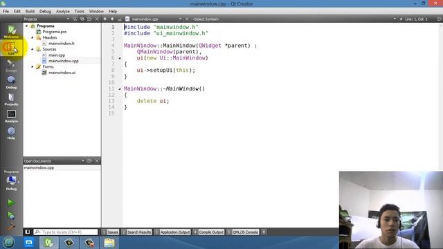Viewport: 443px width, 249px height.
Task: Show the Issues output pane
Action: coord(111,232)
